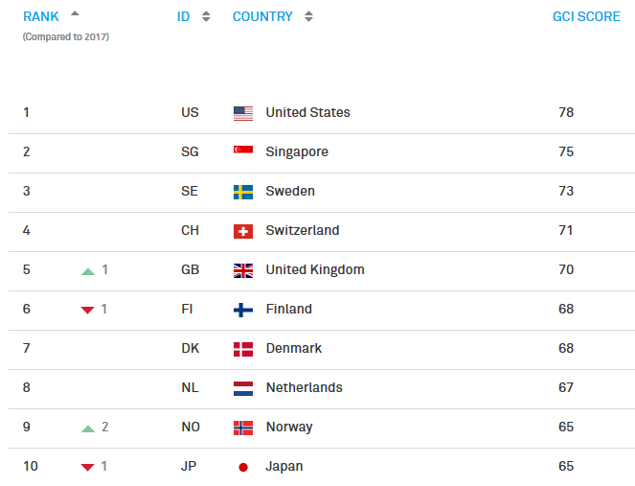
Task: Select Switzerland's GCI score of 71
Action: click(x=566, y=231)
